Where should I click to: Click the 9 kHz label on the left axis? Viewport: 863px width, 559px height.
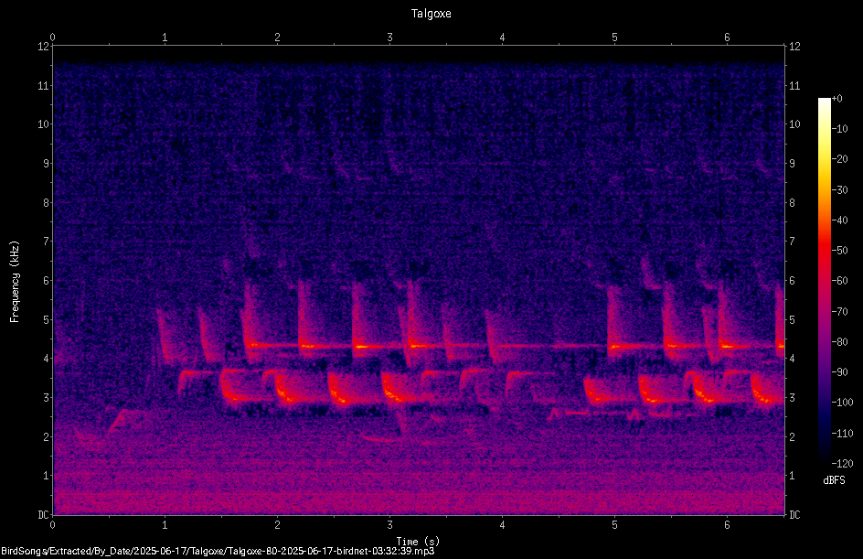[46, 163]
